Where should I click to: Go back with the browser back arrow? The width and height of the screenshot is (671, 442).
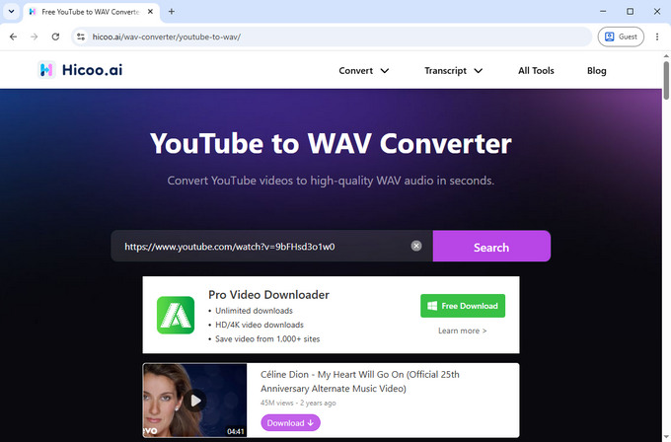[x=13, y=37]
